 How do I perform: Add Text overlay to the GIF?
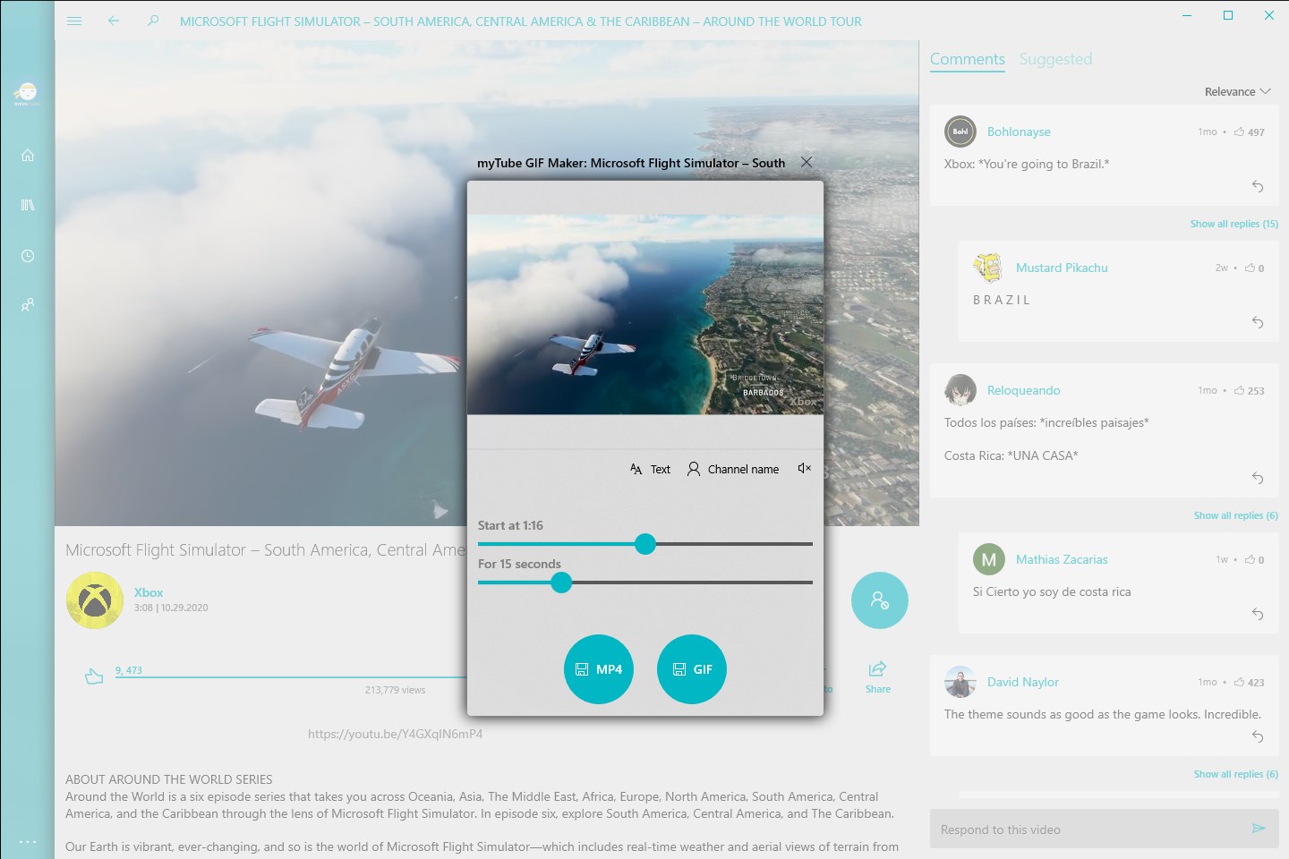point(650,469)
